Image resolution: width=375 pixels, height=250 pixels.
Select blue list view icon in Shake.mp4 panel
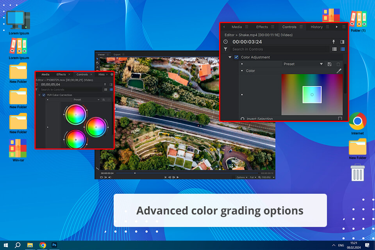coord(343,49)
